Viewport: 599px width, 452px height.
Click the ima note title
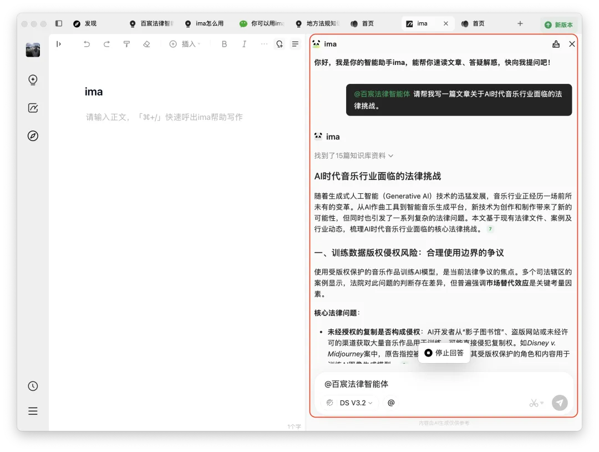(94, 92)
